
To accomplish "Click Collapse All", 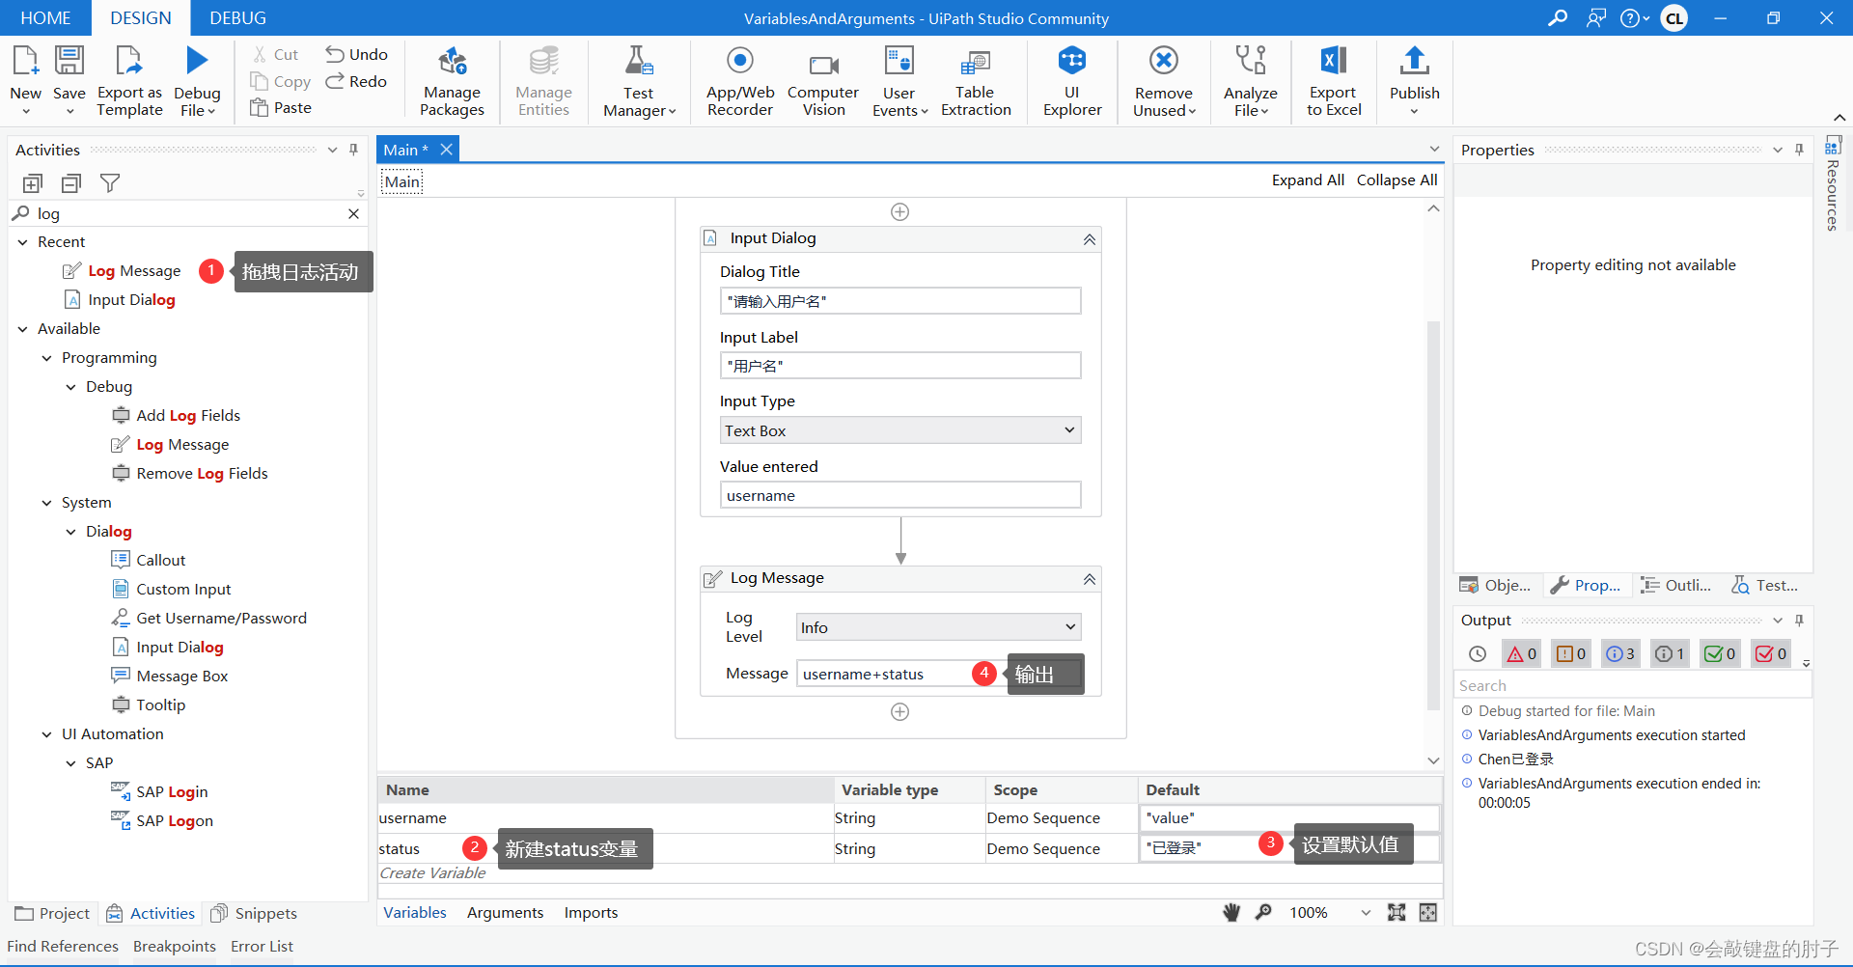I will pos(1397,180).
